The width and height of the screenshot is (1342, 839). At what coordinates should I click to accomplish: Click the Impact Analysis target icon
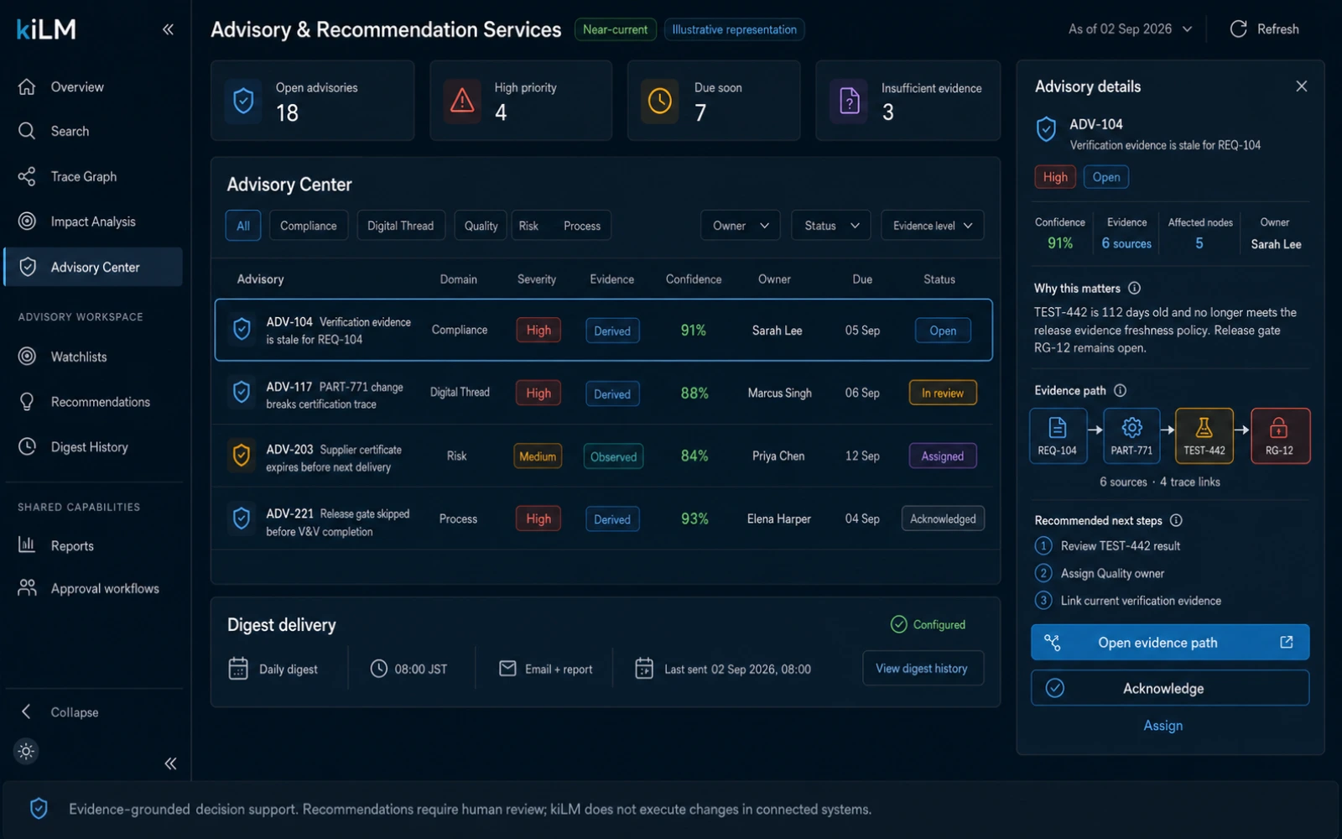[27, 221]
